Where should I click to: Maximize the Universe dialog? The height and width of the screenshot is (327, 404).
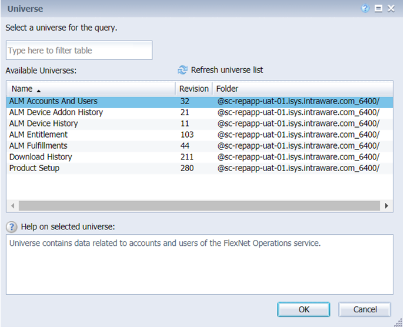coord(378,9)
